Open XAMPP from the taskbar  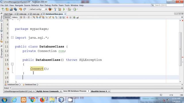pos(24,100)
